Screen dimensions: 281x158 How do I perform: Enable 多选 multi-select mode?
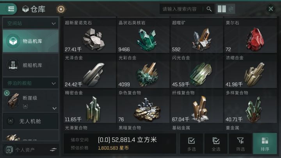coord(191,144)
